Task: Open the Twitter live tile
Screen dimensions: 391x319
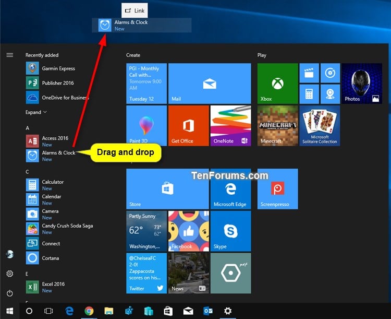Action: pyautogui.click(x=146, y=273)
